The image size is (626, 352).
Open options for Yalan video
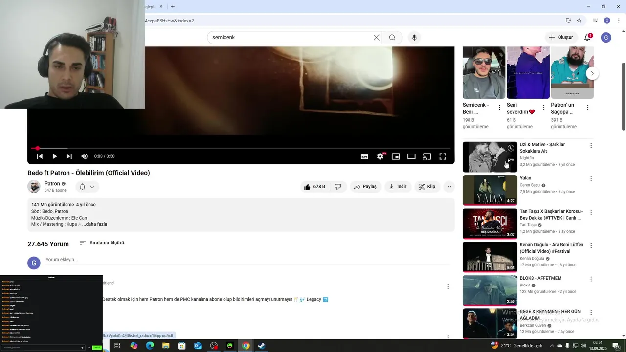591,179
